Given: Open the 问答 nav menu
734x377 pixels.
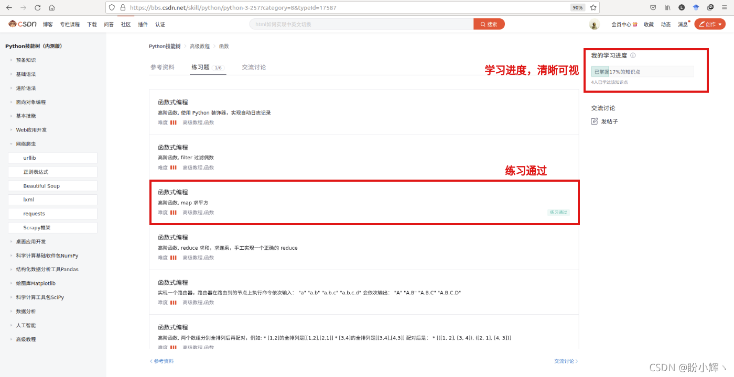Looking at the screenshot, I should 109,25.
